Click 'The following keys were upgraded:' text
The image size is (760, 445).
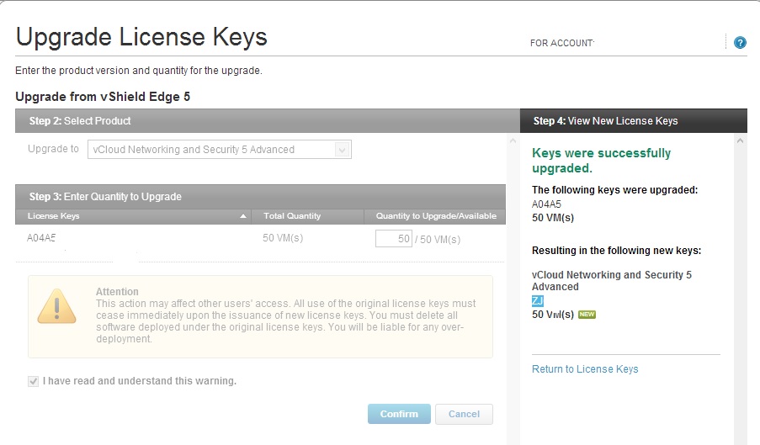click(x=614, y=190)
